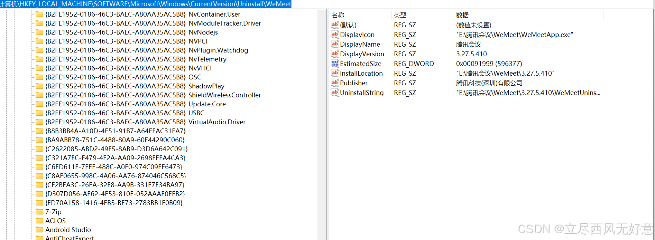This screenshot has width=655, height=240.
Task: Click the string icon of UninstallString value
Action: [335, 93]
